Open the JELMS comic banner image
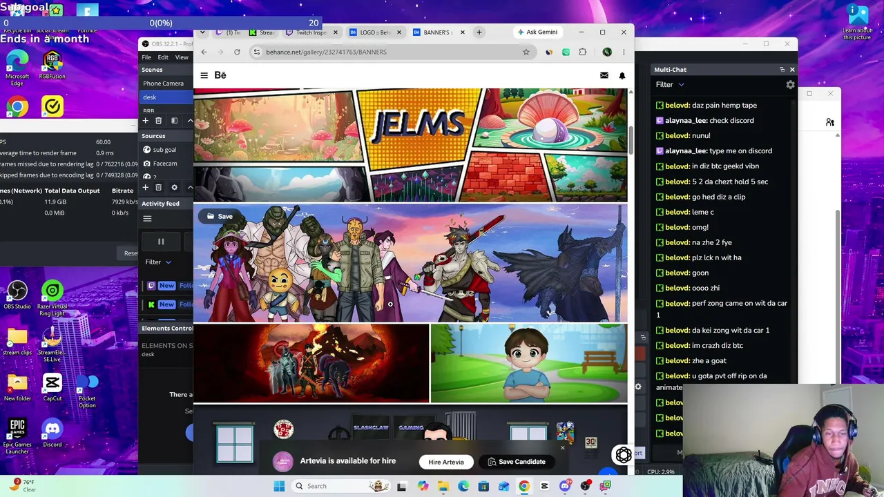Image resolution: width=884 pixels, height=497 pixels. (410, 145)
